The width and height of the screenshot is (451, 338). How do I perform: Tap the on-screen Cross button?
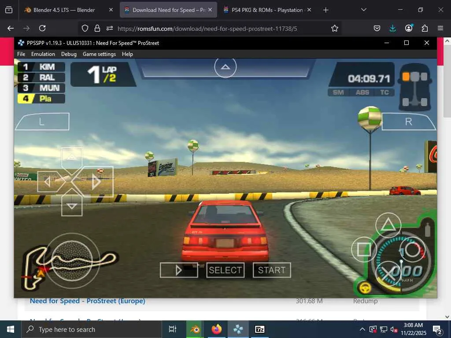388,273
